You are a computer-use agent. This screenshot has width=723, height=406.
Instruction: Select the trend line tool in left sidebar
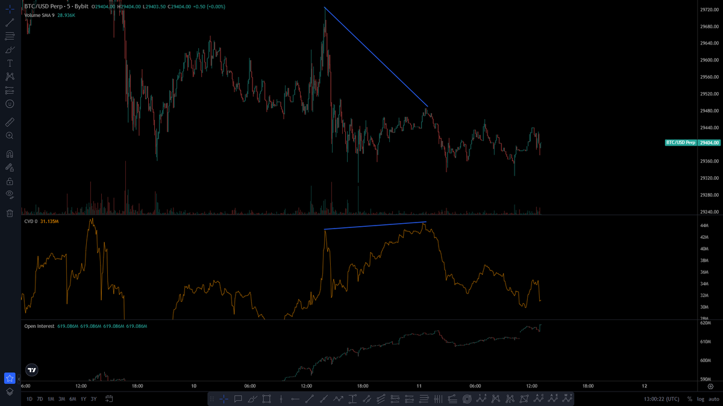pos(10,22)
